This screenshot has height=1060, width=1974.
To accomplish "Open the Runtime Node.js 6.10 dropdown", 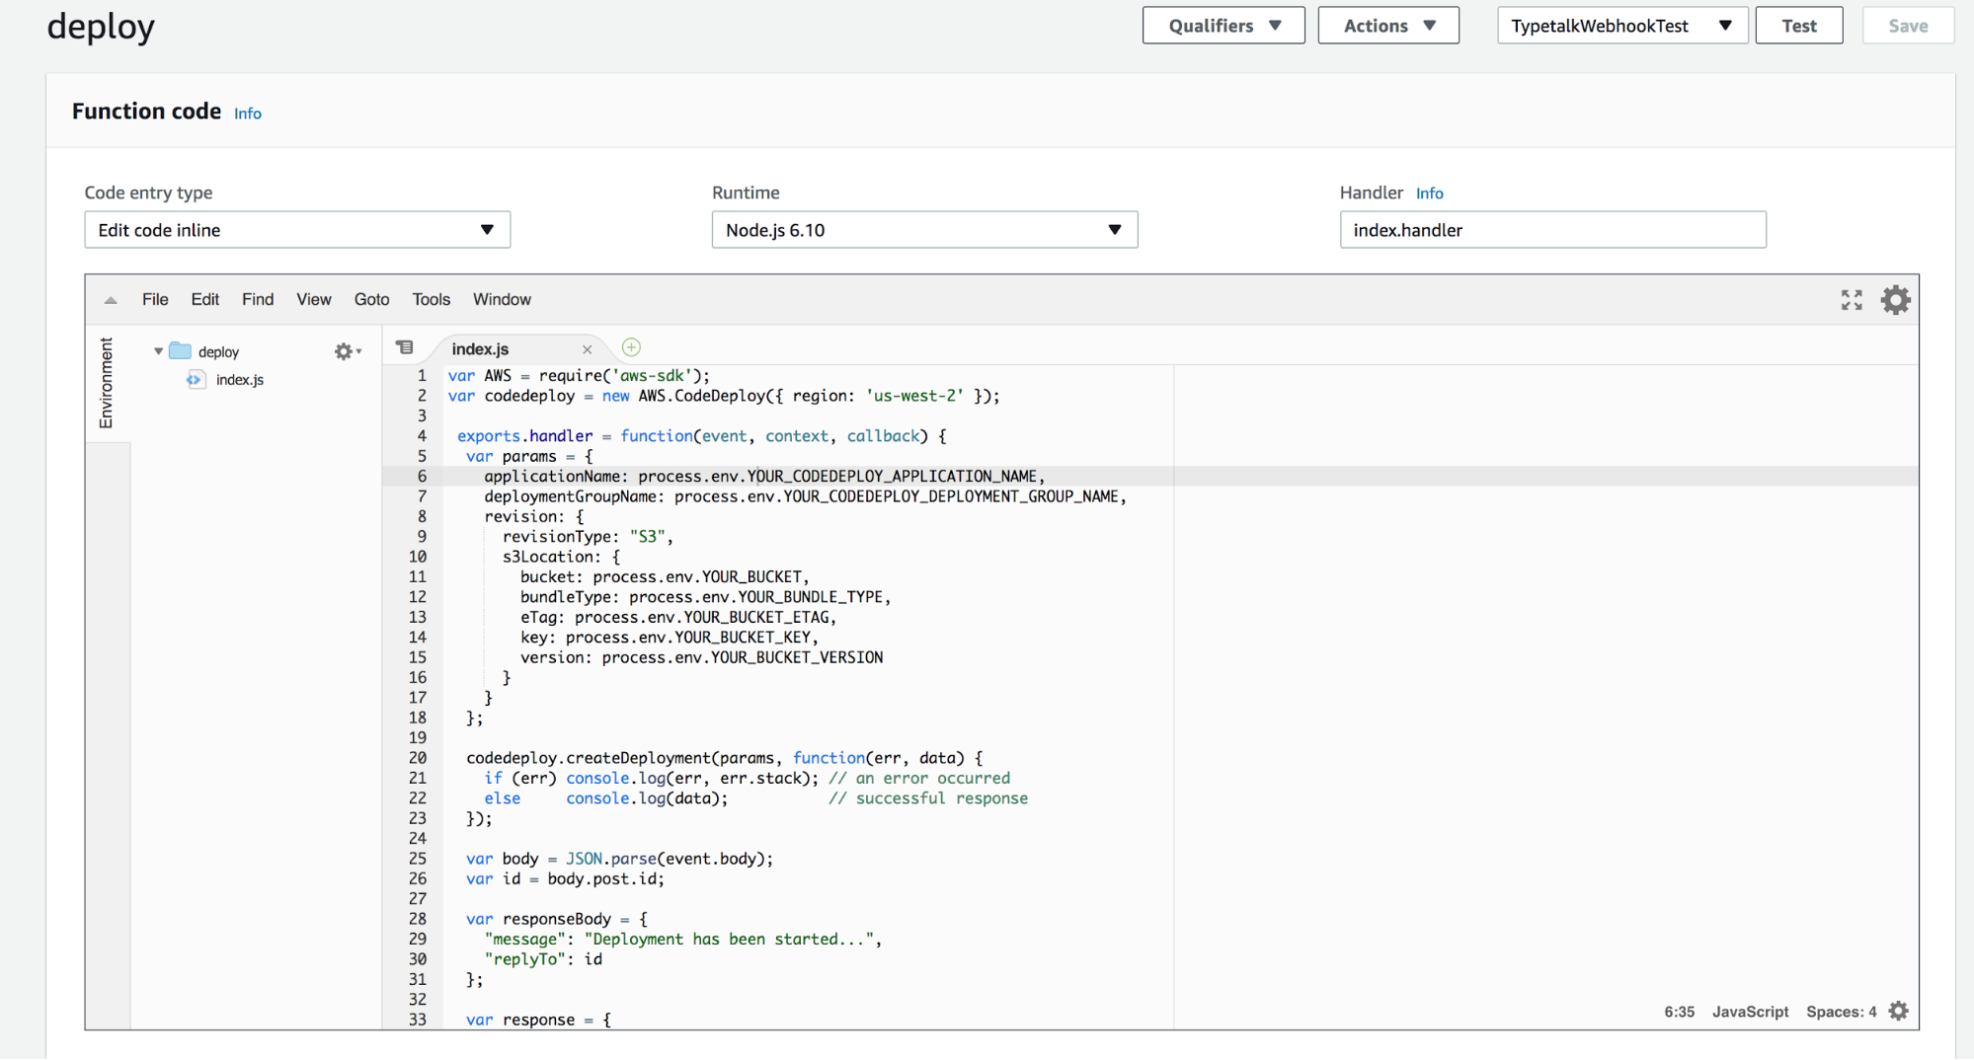I will [x=924, y=230].
